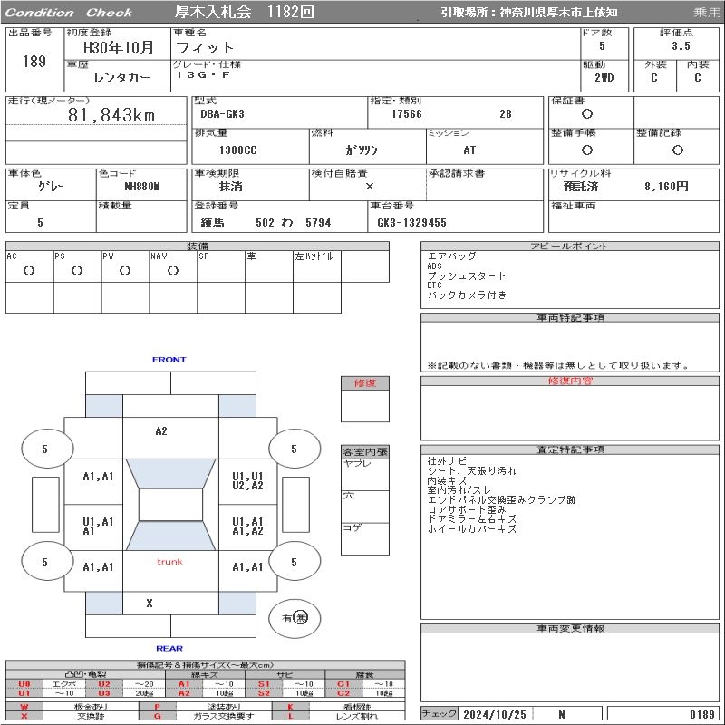Viewport: 725px width, 725px height.
Task: Click the panel marked U1,U1 U2,A2
Action: tap(247, 480)
